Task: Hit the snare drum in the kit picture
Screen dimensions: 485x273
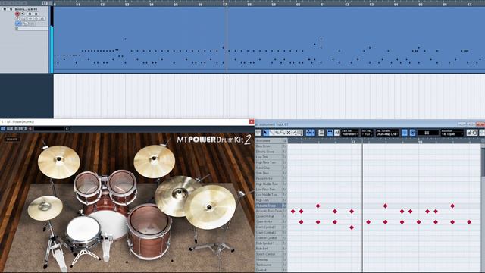Action: (83, 230)
